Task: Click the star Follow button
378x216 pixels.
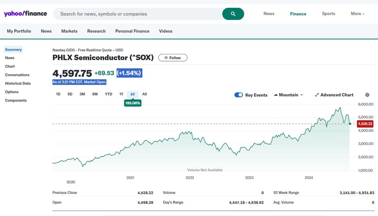Action: coord(173,58)
